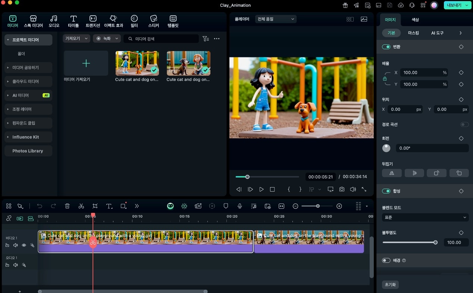
Task: Add a keyframe diamond for 불투명도
Action: (461, 233)
